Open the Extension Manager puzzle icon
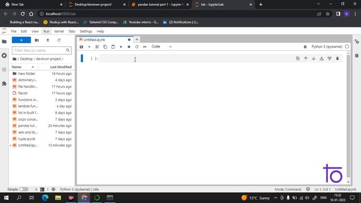 [x=4, y=83]
